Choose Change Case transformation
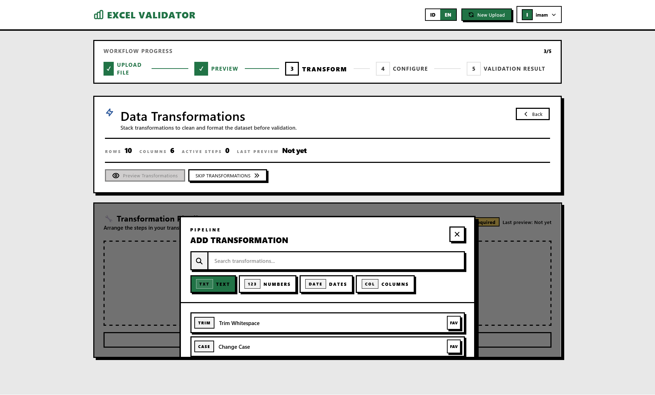This screenshot has height=395, width=655. click(327, 347)
